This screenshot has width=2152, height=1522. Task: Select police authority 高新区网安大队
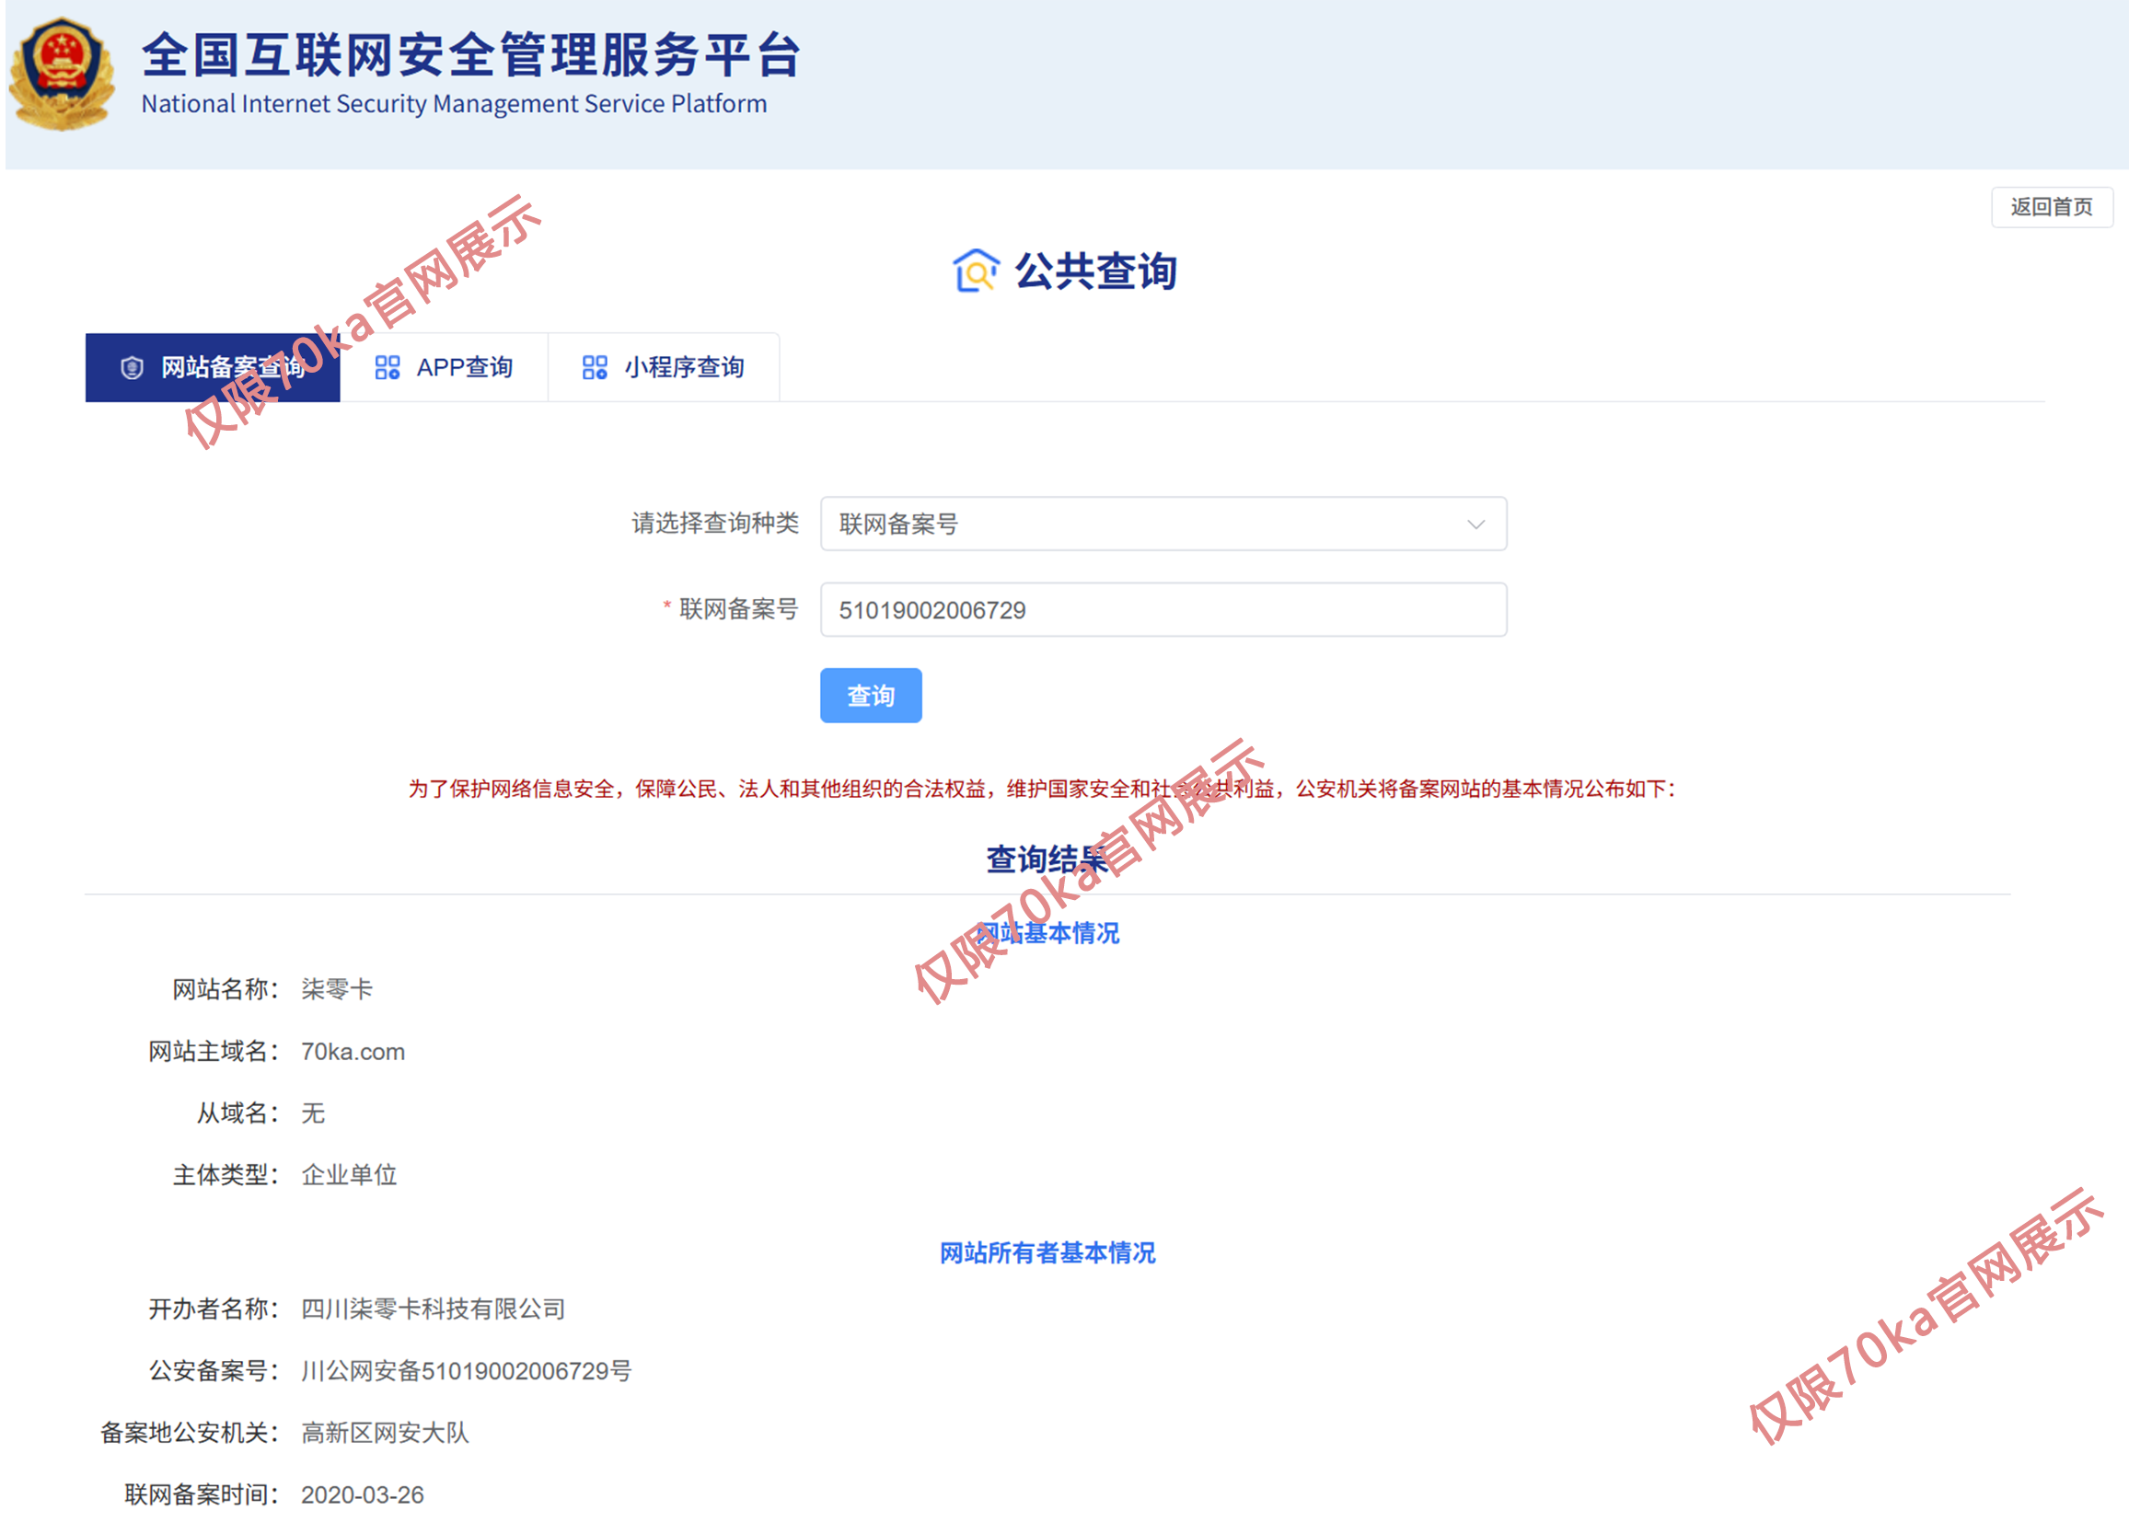click(385, 1433)
